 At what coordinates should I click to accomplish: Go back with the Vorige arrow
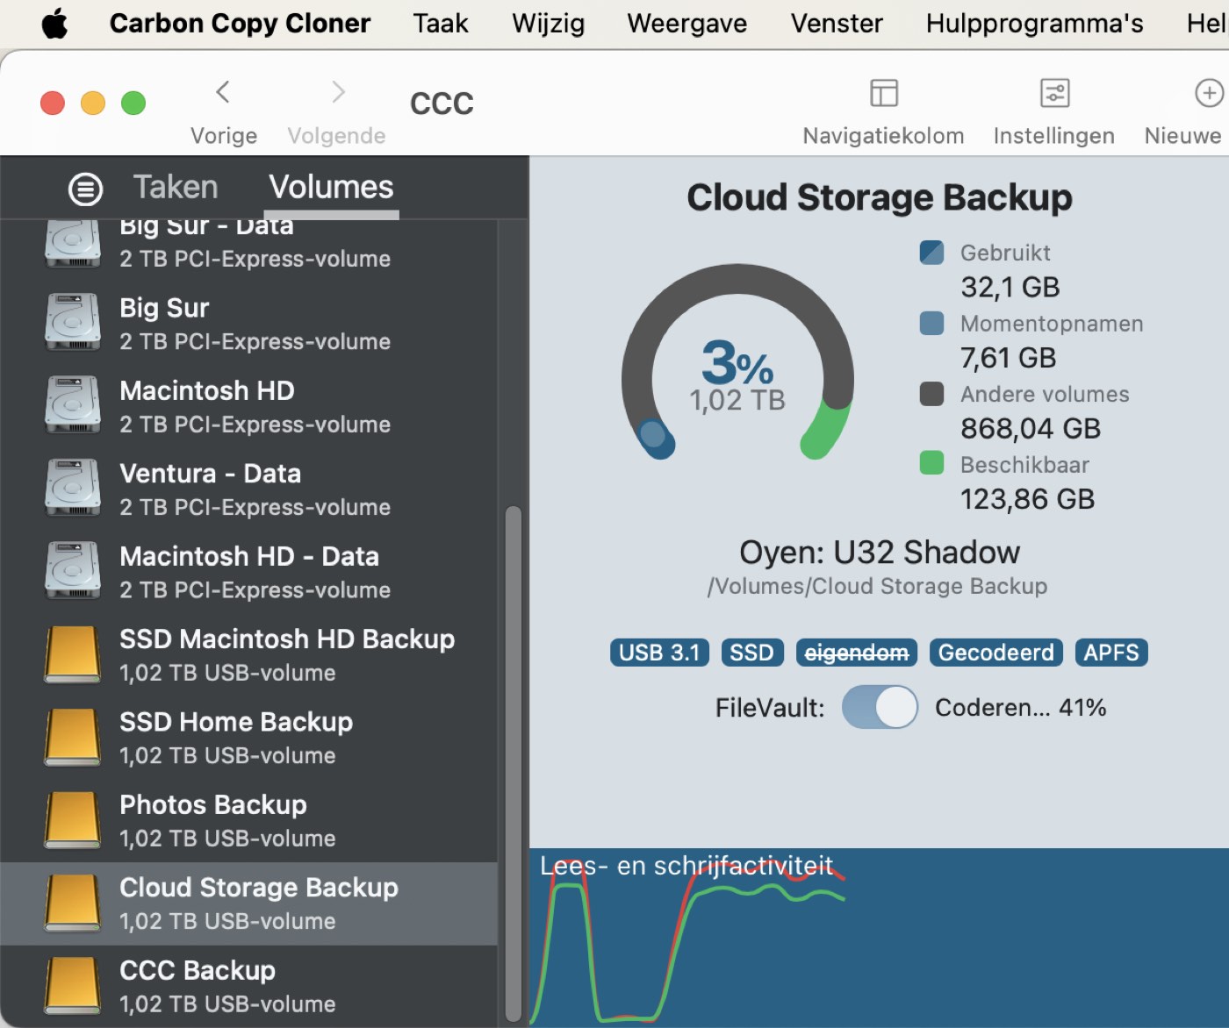pos(223,91)
